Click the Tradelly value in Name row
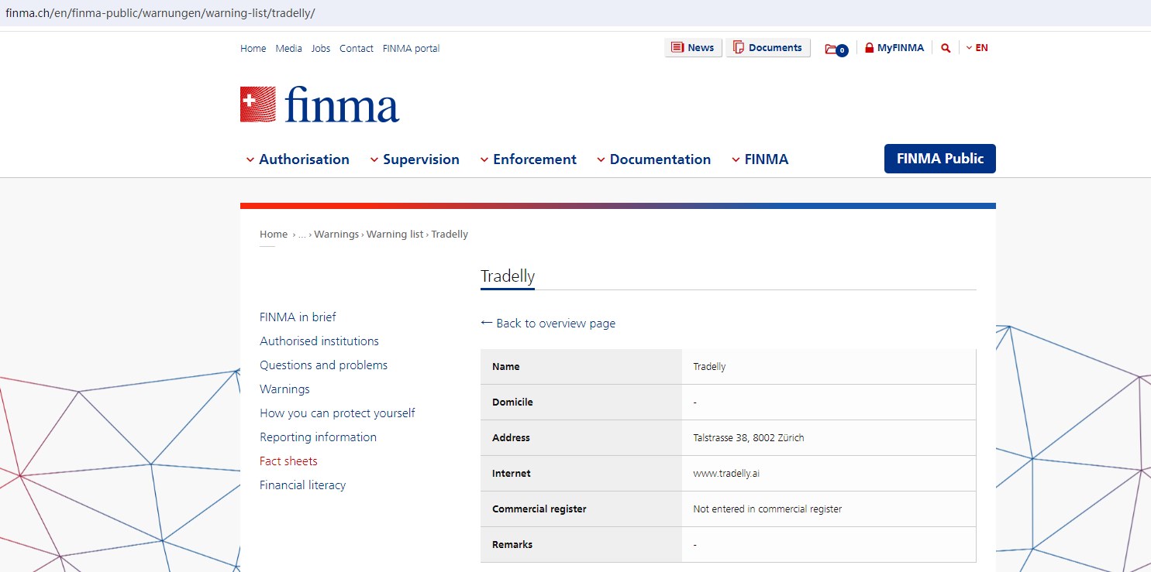Image resolution: width=1151 pixels, height=572 pixels. click(709, 367)
